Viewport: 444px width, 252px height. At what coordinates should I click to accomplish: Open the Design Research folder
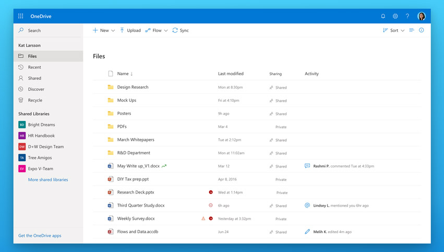tap(133, 87)
